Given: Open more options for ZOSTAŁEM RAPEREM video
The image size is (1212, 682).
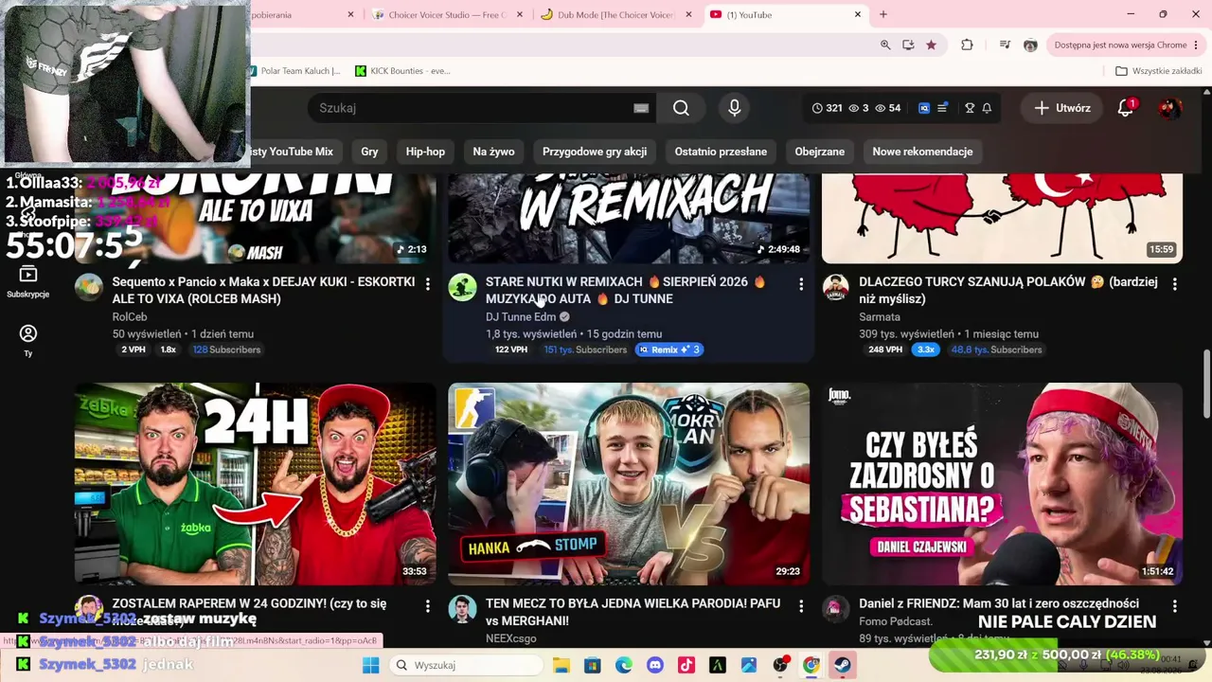Looking at the screenshot, I should point(428,606).
